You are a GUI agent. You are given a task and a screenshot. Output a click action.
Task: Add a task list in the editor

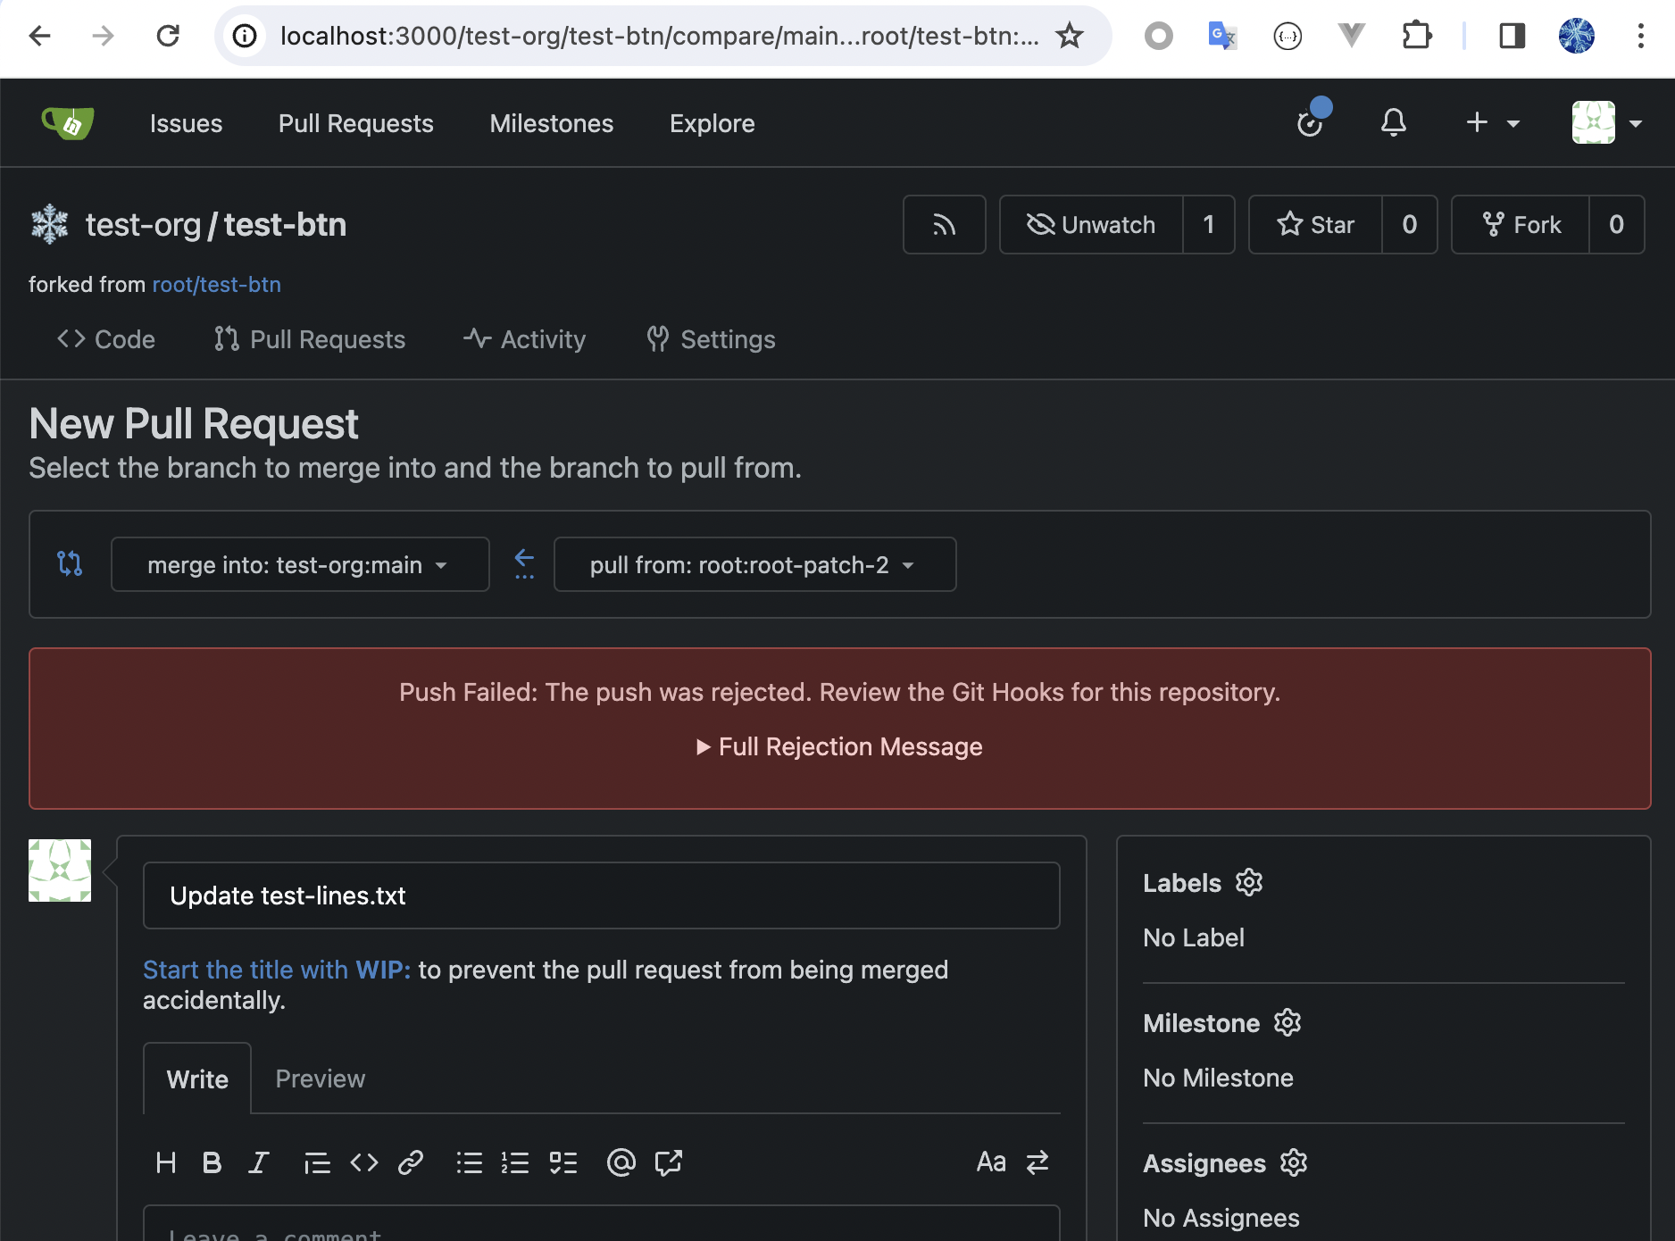[x=562, y=1162]
